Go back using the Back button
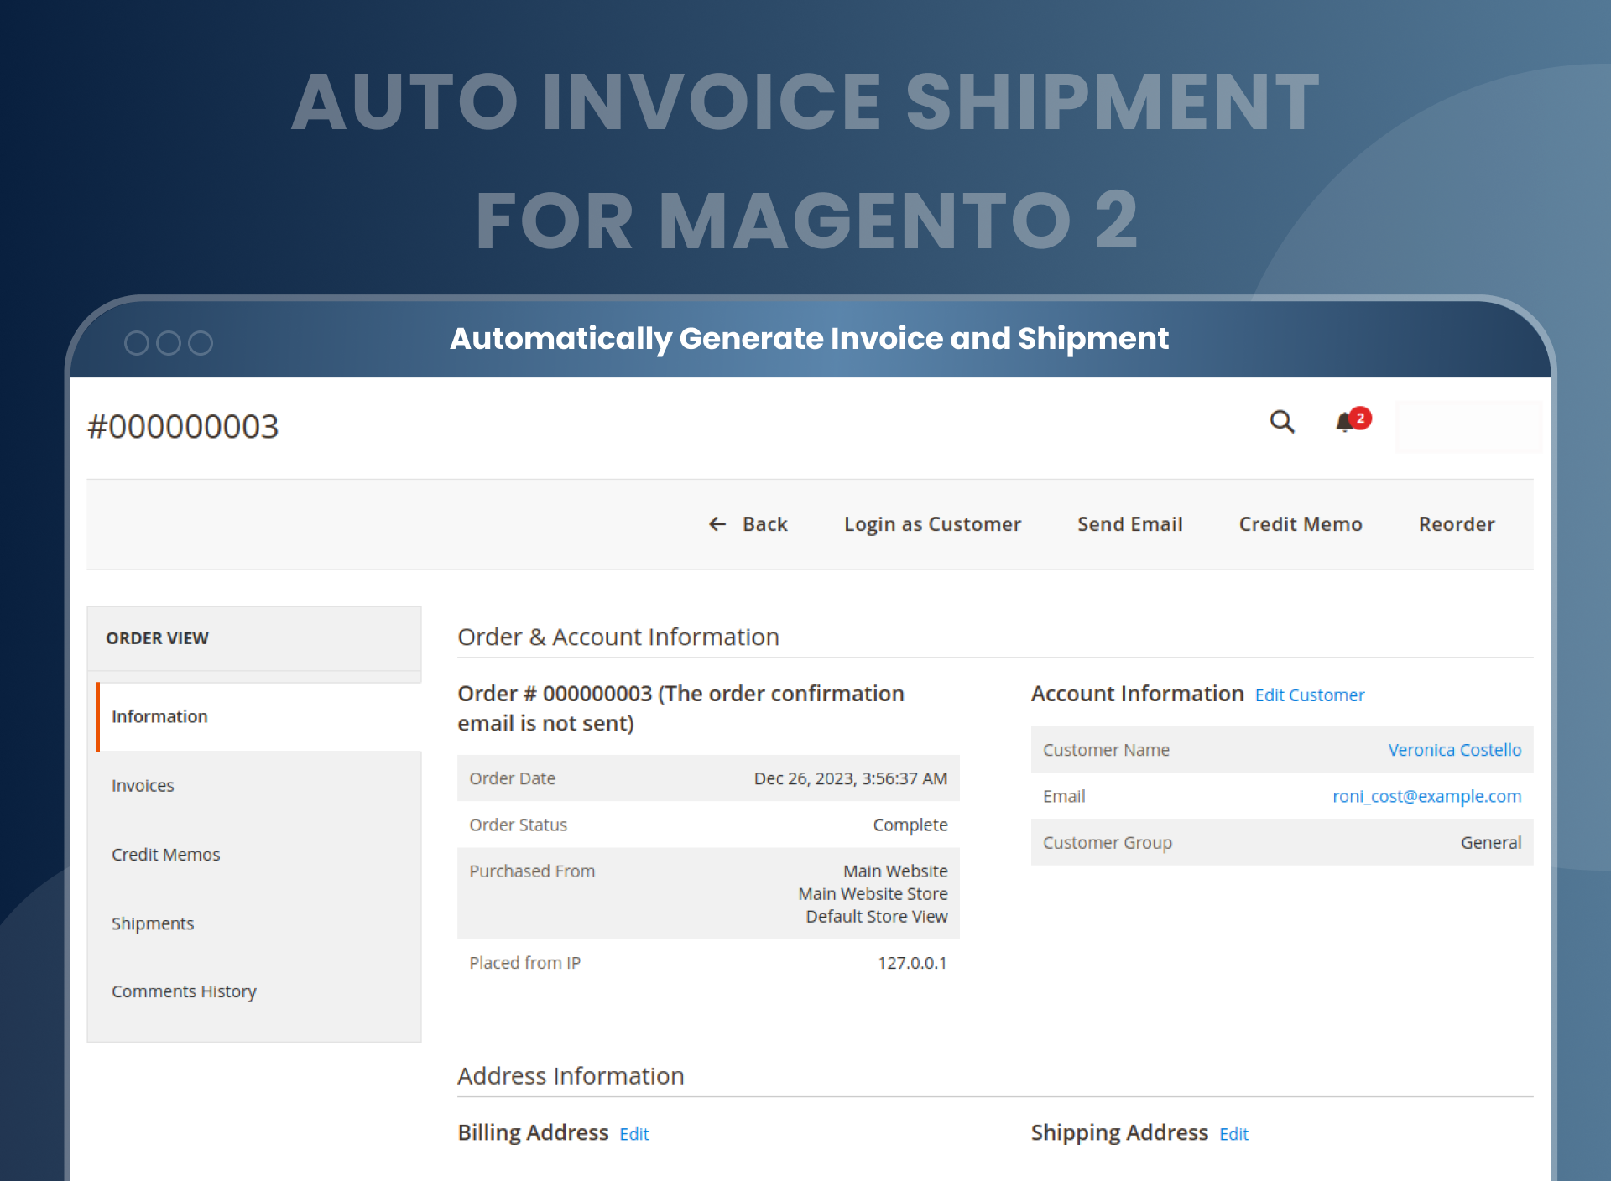 (748, 524)
